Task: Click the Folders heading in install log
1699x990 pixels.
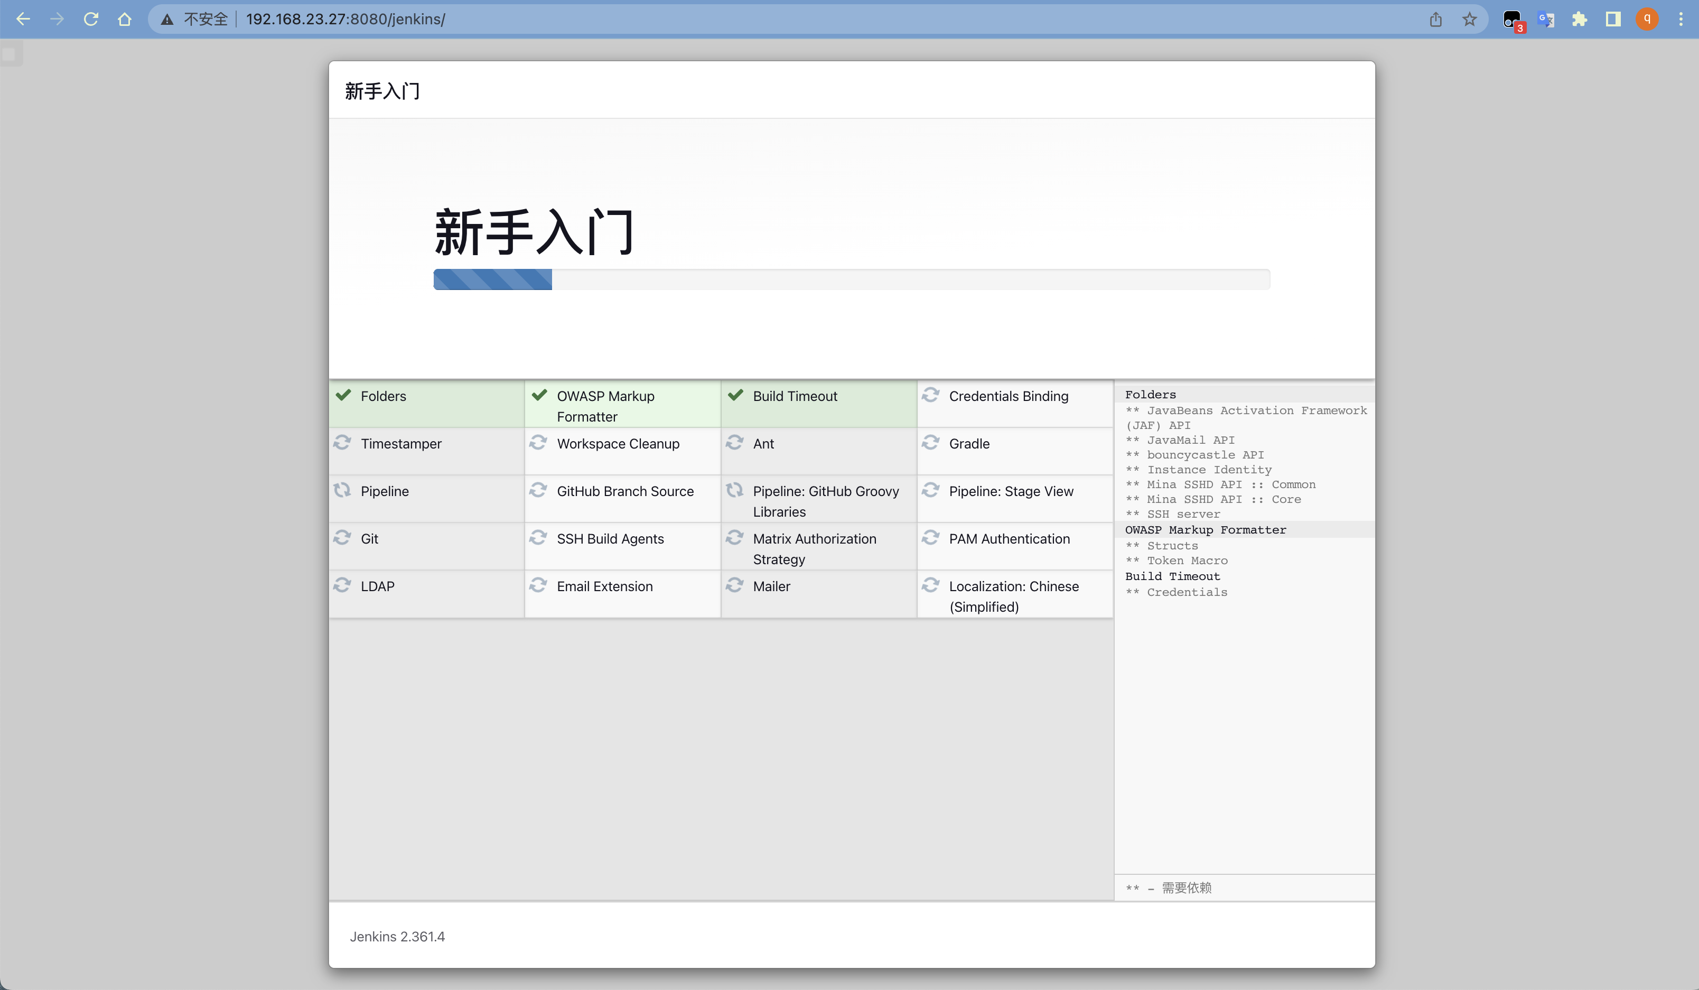Action: tap(1150, 395)
